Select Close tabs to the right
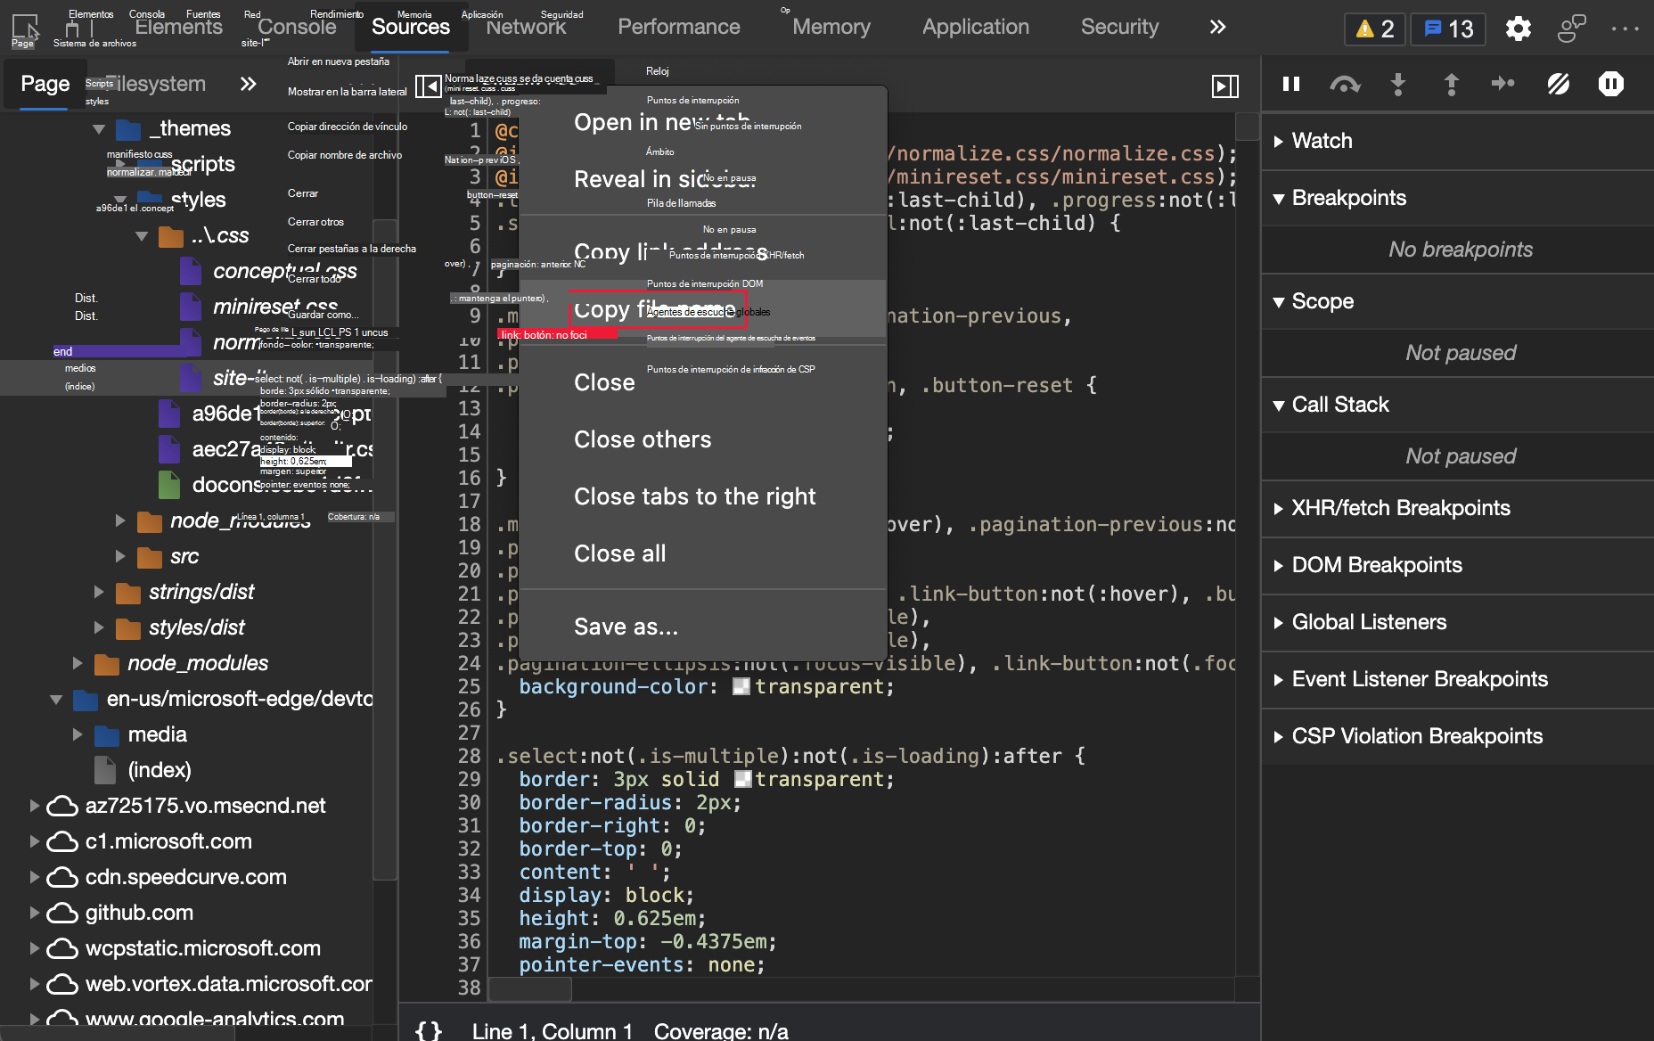The image size is (1654, 1041). [x=694, y=496]
